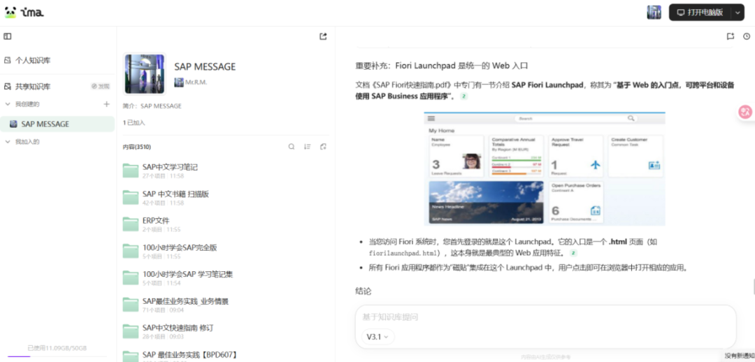The image size is (755, 362).
Task: Select SAP MESSAGE in sidebar list
Action: [x=57, y=124]
